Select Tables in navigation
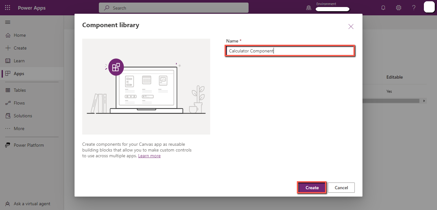Viewport: 437px width, 210px height. coord(20,90)
